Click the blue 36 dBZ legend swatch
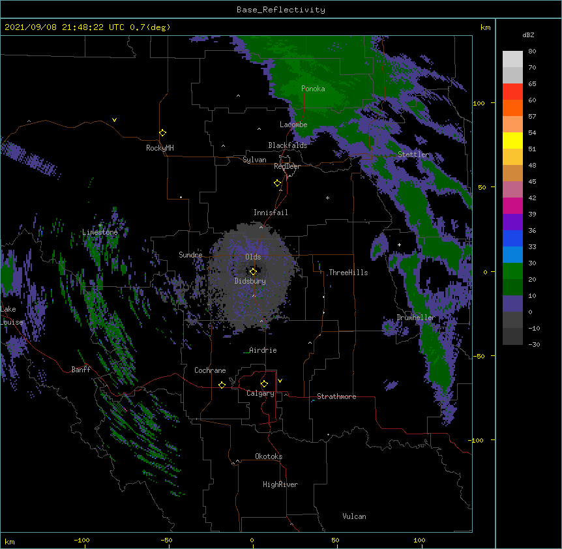 pyautogui.click(x=512, y=238)
